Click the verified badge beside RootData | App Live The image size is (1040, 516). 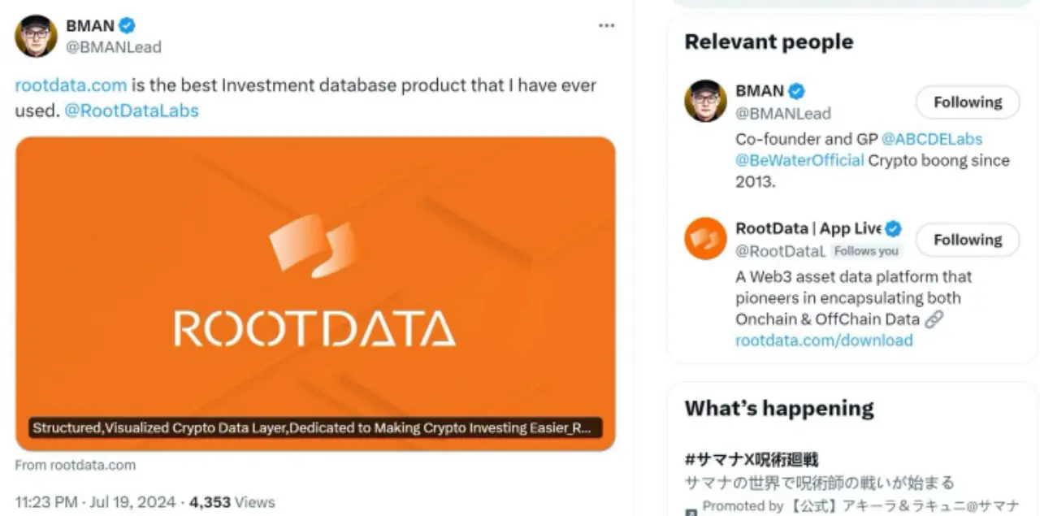(x=894, y=228)
